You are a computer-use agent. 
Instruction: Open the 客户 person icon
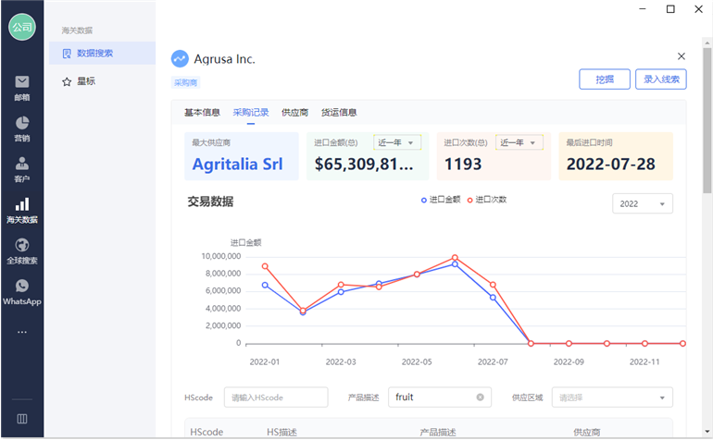(x=22, y=163)
